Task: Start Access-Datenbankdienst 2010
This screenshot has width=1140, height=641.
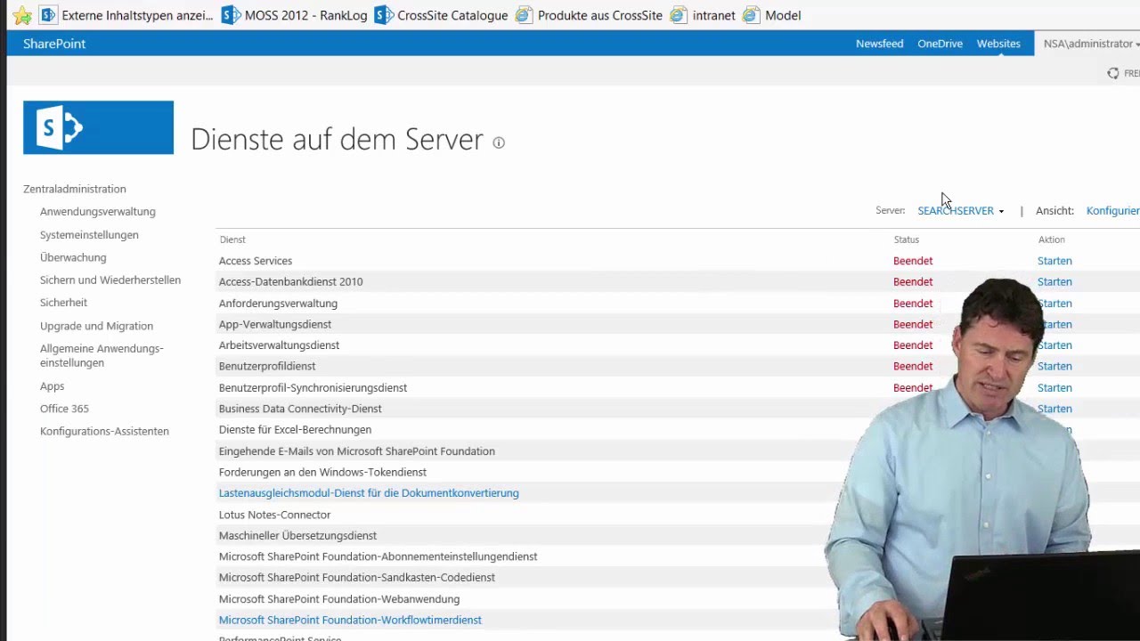Action: (x=1054, y=281)
